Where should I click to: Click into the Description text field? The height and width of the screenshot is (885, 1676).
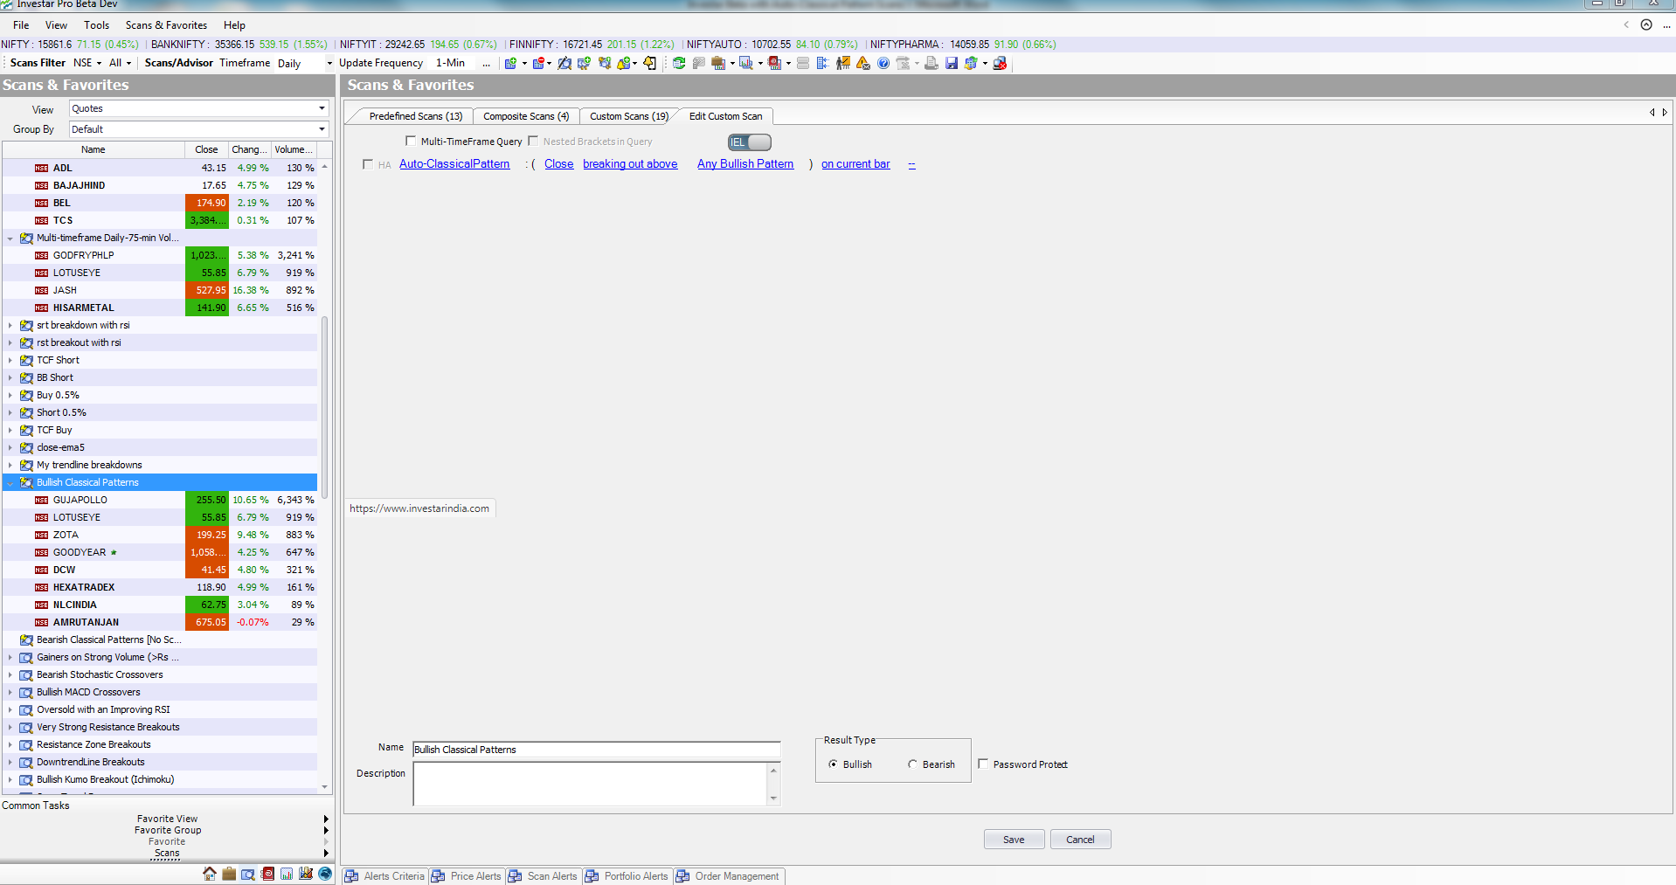590,783
